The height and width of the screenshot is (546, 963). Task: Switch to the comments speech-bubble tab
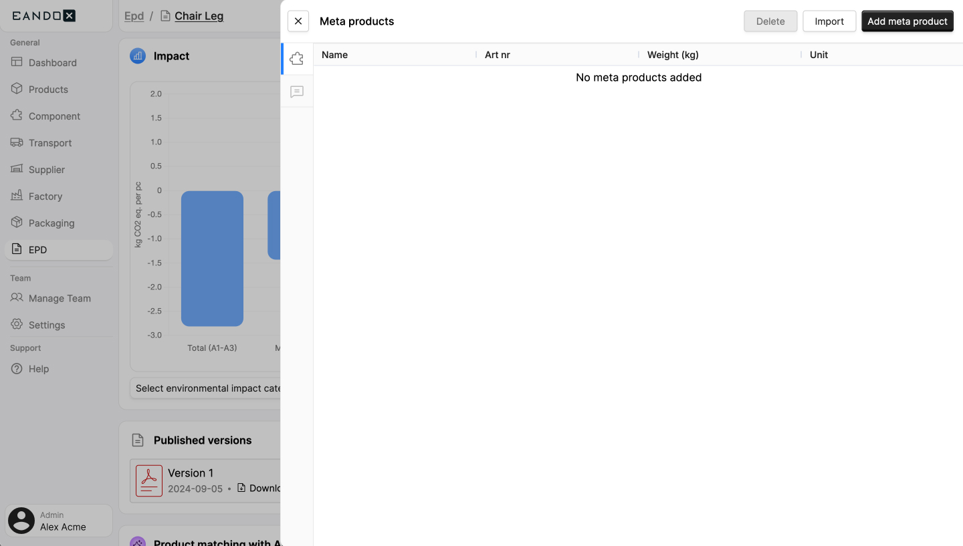tap(296, 92)
